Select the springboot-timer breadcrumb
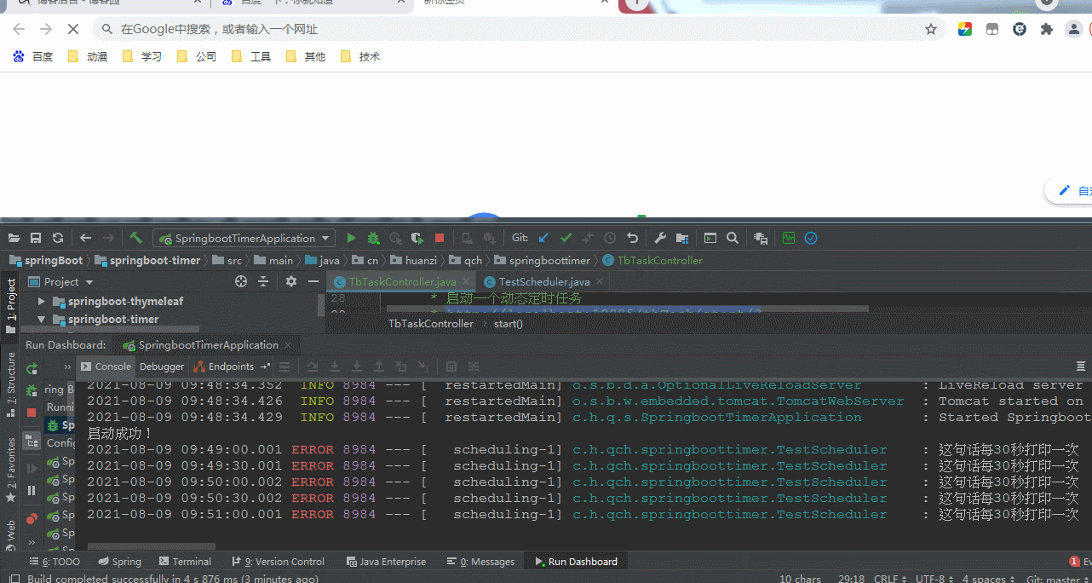 coord(147,261)
